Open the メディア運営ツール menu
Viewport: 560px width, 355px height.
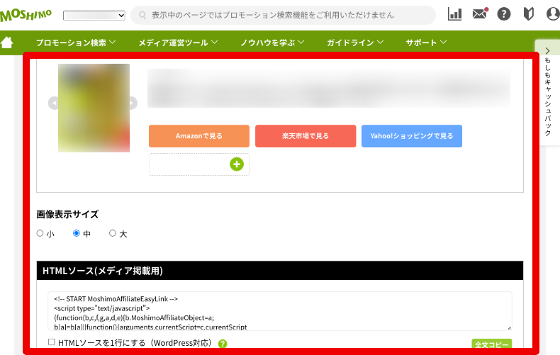click(x=178, y=43)
